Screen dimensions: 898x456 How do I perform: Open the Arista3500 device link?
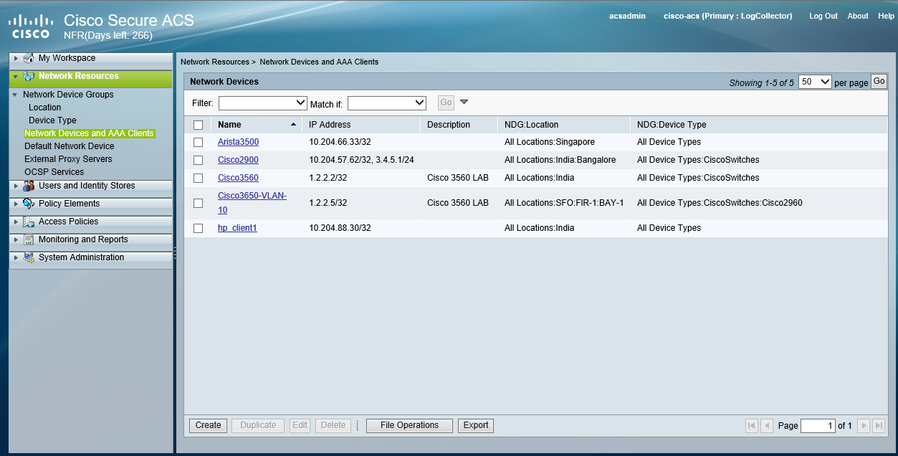pos(238,142)
